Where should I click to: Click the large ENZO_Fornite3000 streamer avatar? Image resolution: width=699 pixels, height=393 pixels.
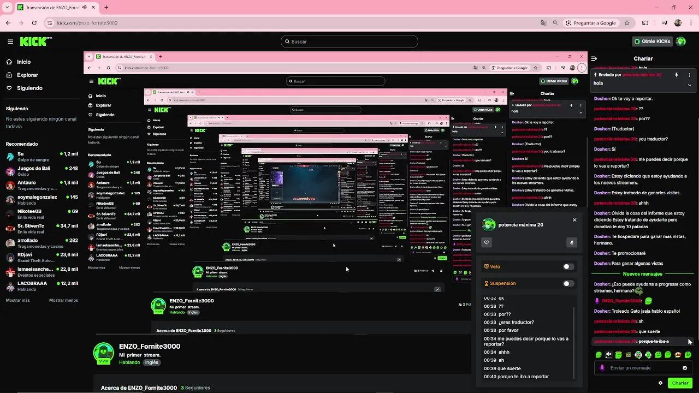pos(104,354)
